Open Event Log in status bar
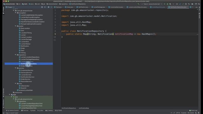 193,111
